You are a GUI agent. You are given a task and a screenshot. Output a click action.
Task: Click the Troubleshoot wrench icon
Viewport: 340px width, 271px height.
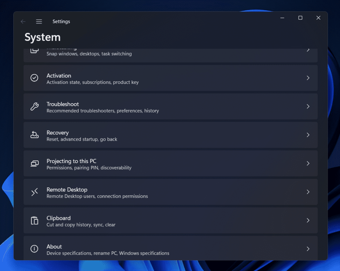coord(34,106)
